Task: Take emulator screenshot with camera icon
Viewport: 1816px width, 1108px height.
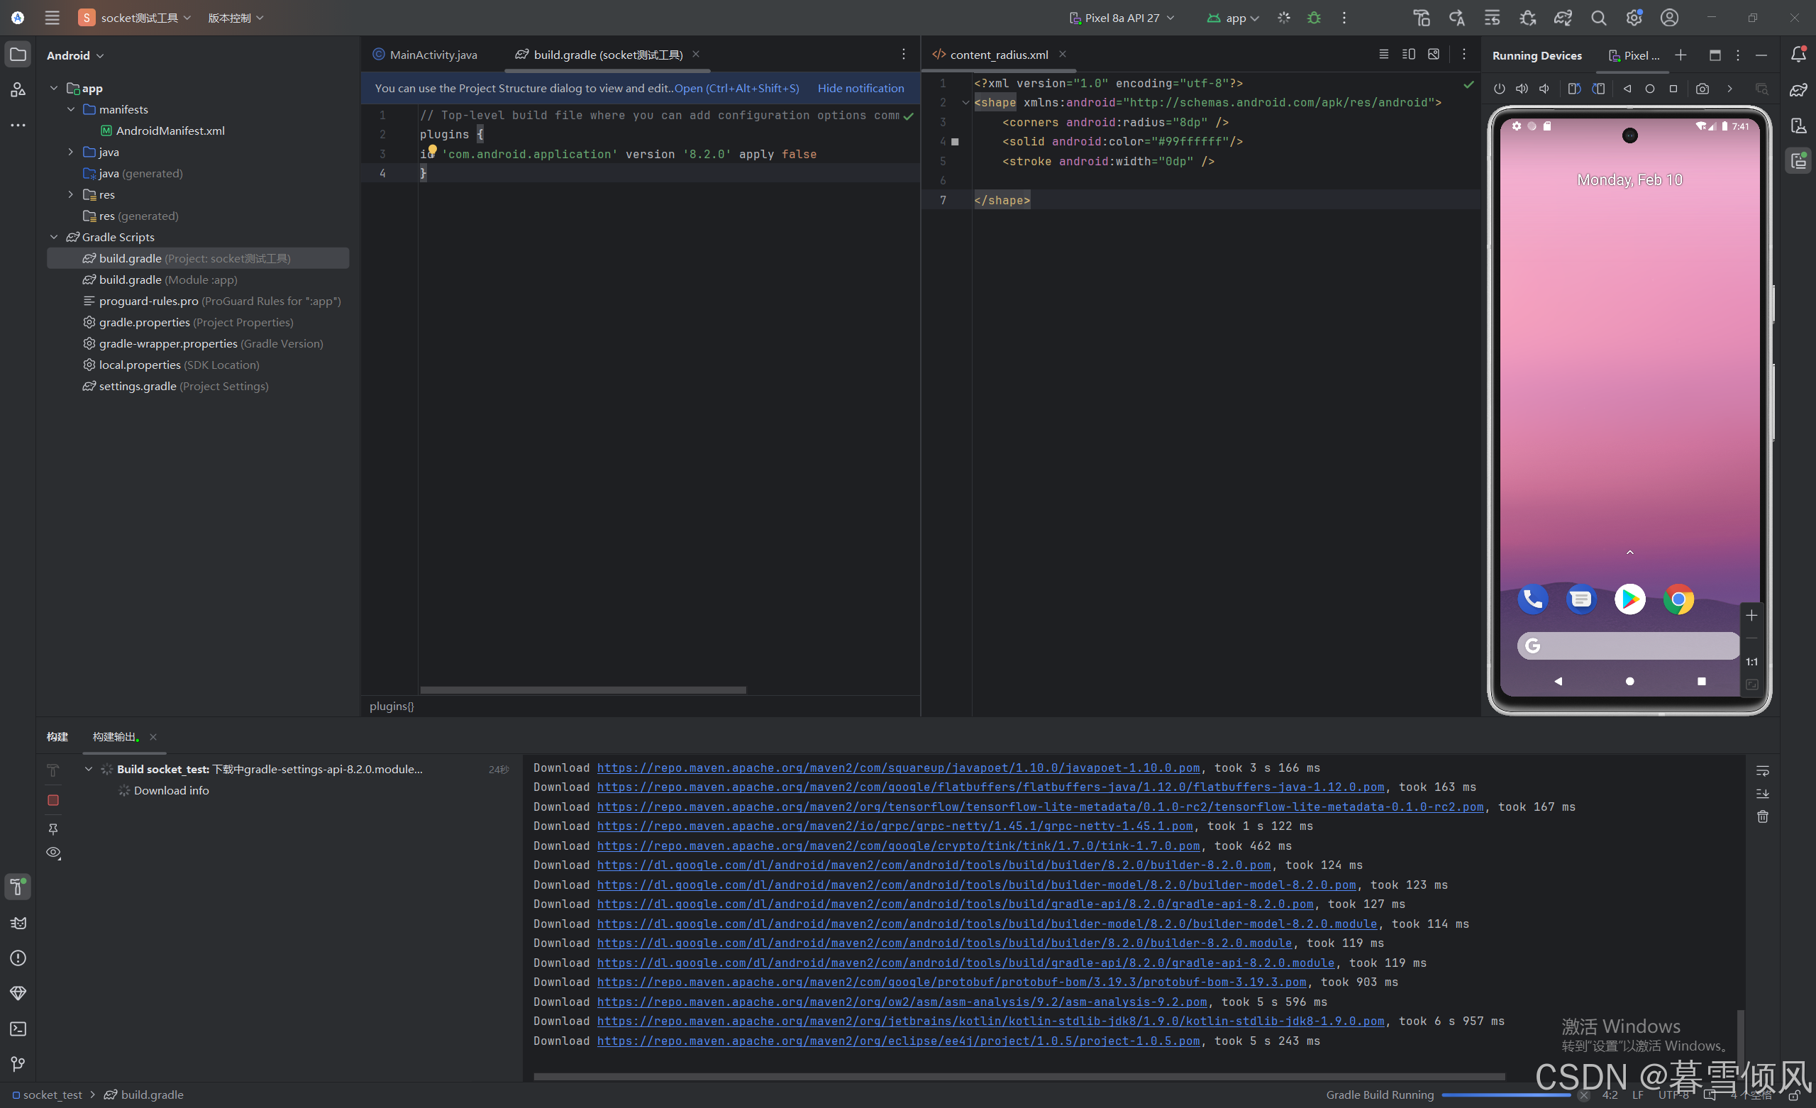Action: (x=1702, y=89)
